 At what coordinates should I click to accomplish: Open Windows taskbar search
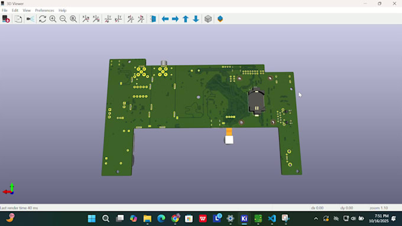coord(106,218)
